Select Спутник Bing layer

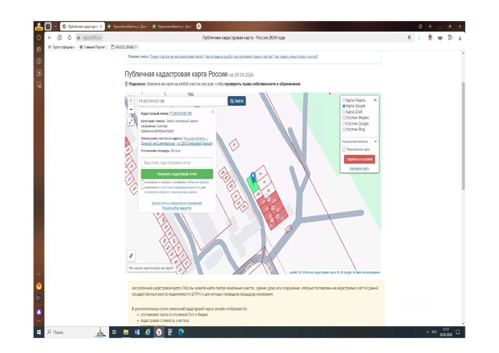(353, 129)
